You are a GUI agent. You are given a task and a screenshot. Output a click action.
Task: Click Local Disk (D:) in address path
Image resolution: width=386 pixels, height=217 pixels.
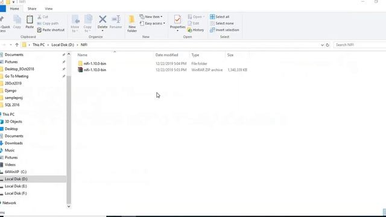click(x=63, y=45)
